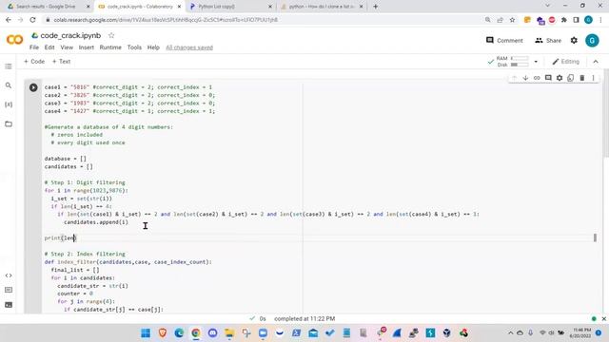Click the notebook vertical scrollbar
Viewport: 609px width, 342px height.
tap(606, 114)
